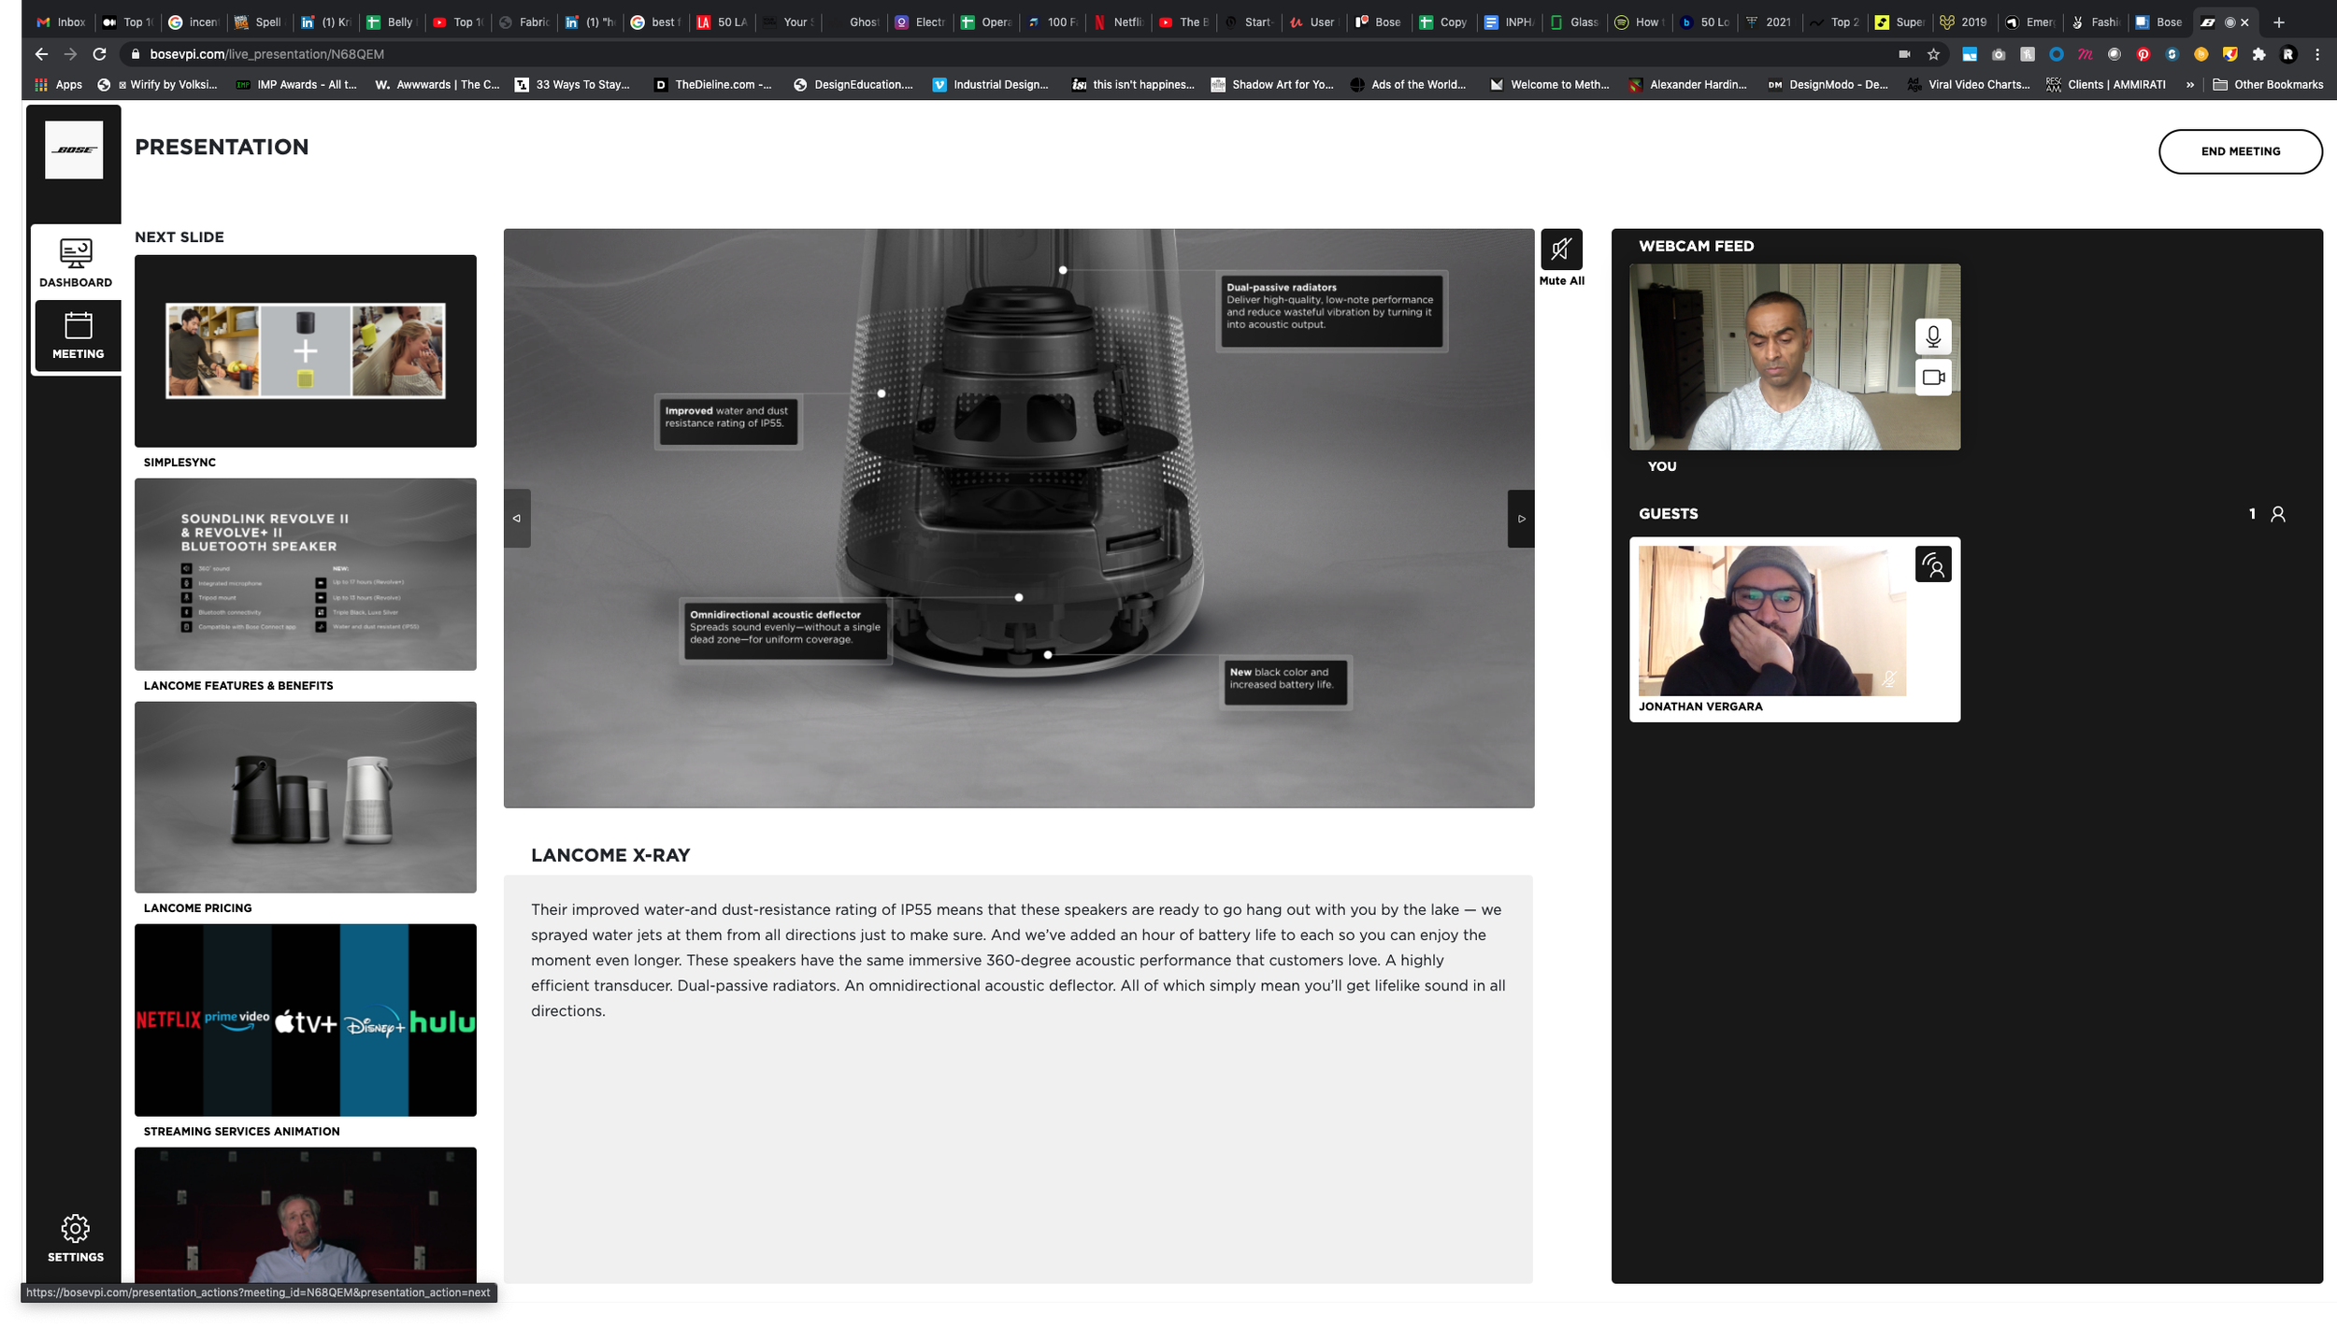This screenshot has width=2337, height=1327.
Task: Reload the page
Action: click(x=99, y=54)
